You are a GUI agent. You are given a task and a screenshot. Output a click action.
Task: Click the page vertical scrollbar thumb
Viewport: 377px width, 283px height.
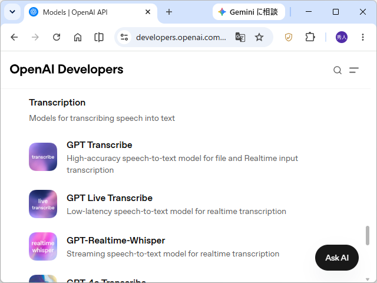point(367,236)
